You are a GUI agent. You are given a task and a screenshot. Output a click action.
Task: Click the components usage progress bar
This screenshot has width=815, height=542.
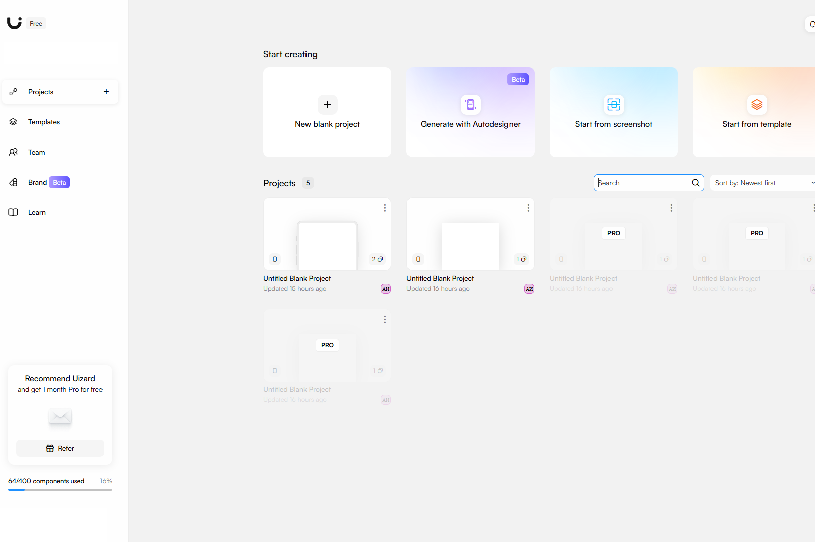coord(60,489)
